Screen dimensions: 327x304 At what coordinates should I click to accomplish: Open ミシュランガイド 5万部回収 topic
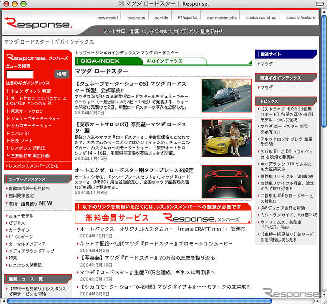(x=288, y=215)
